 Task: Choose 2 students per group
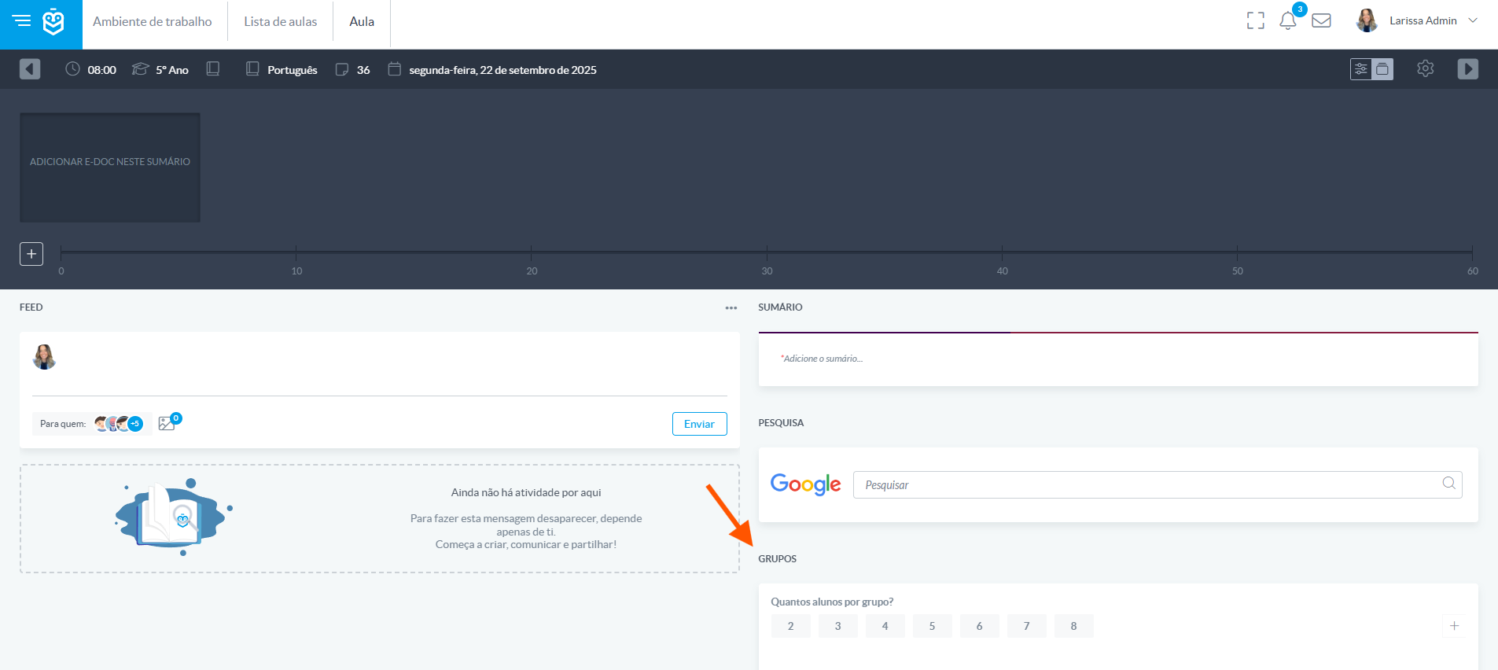pyautogui.click(x=791, y=626)
